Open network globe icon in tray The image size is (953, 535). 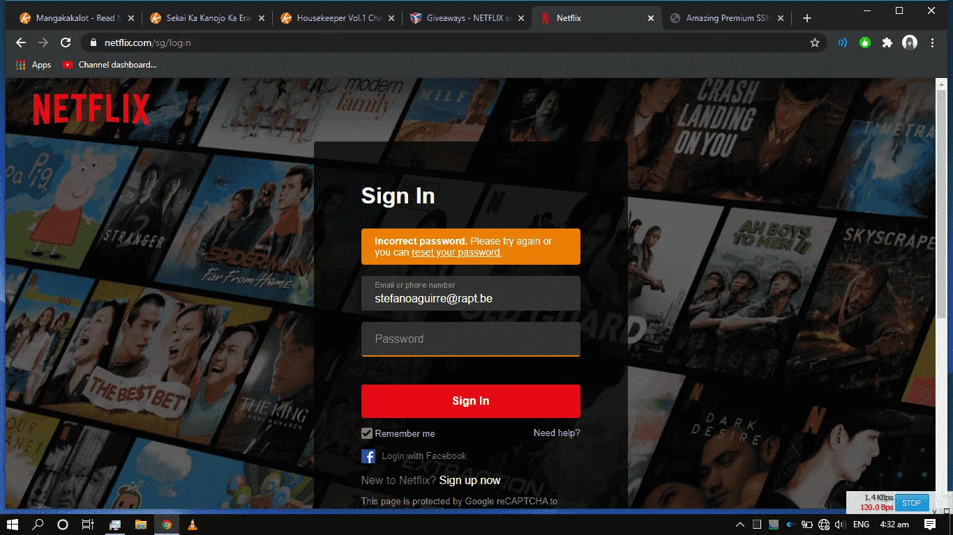(x=824, y=524)
